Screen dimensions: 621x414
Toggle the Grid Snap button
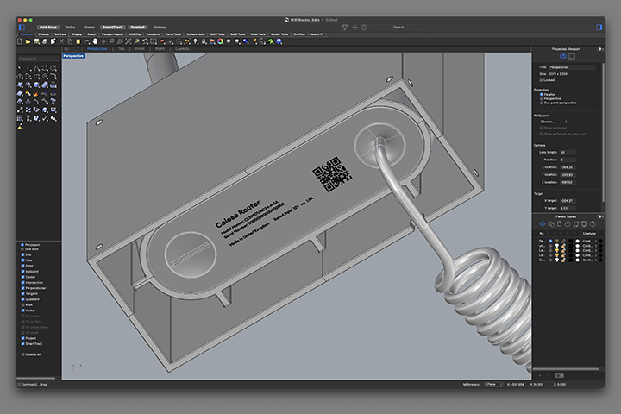(48, 28)
